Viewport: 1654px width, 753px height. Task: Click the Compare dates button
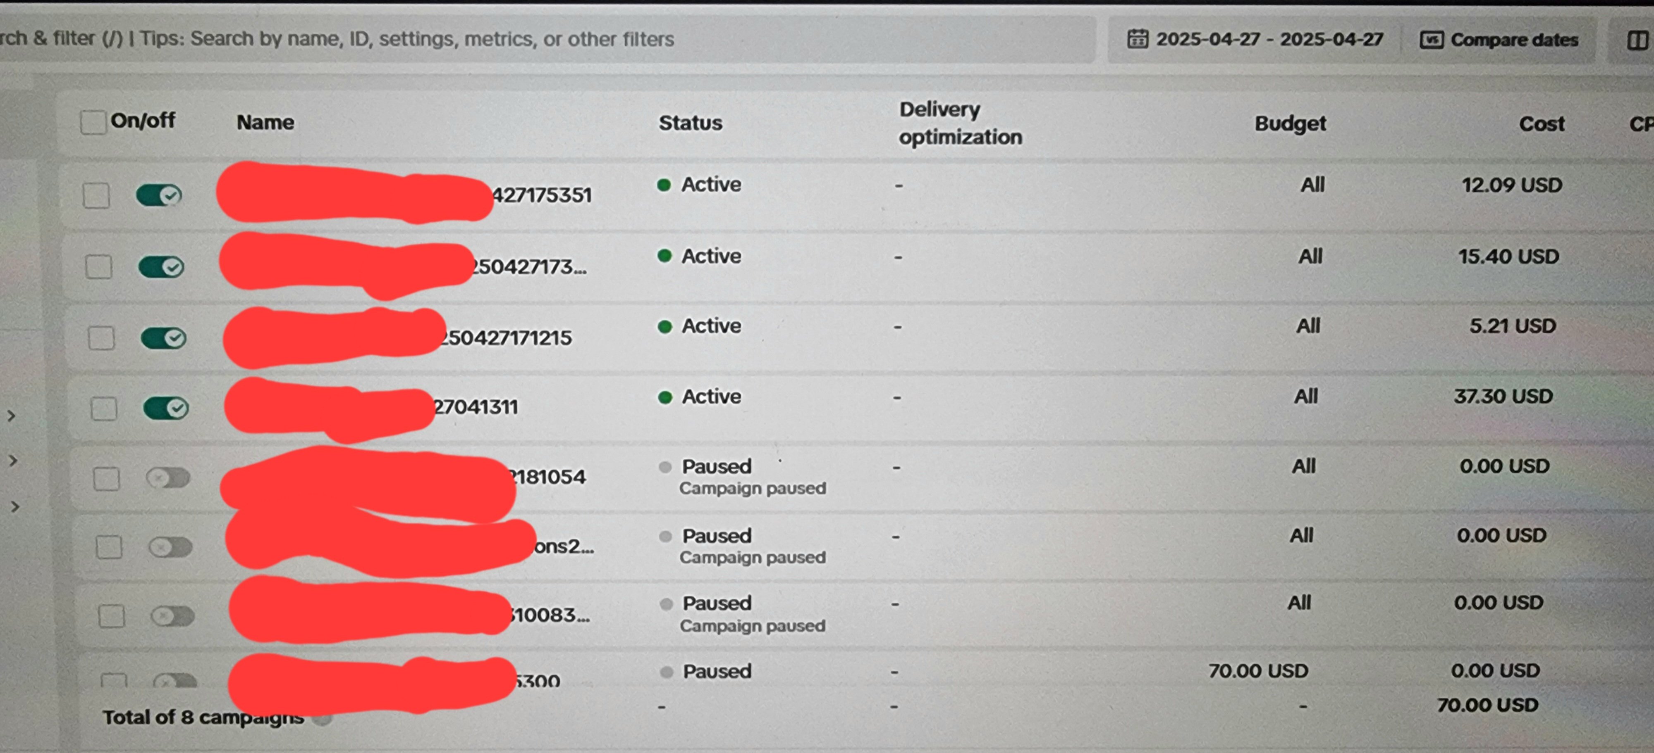click(1499, 40)
